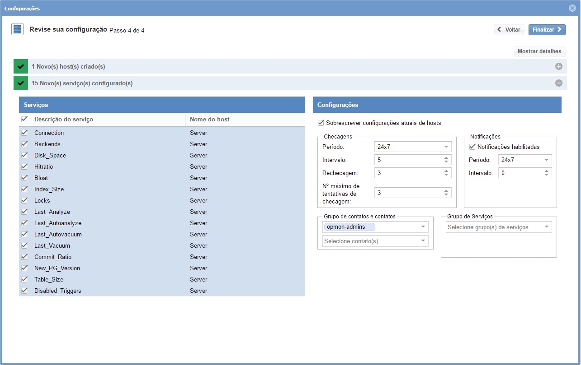Increase the Intervalo value in Checagens
Screen dimensions: 581x365
pyautogui.click(x=446, y=158)
